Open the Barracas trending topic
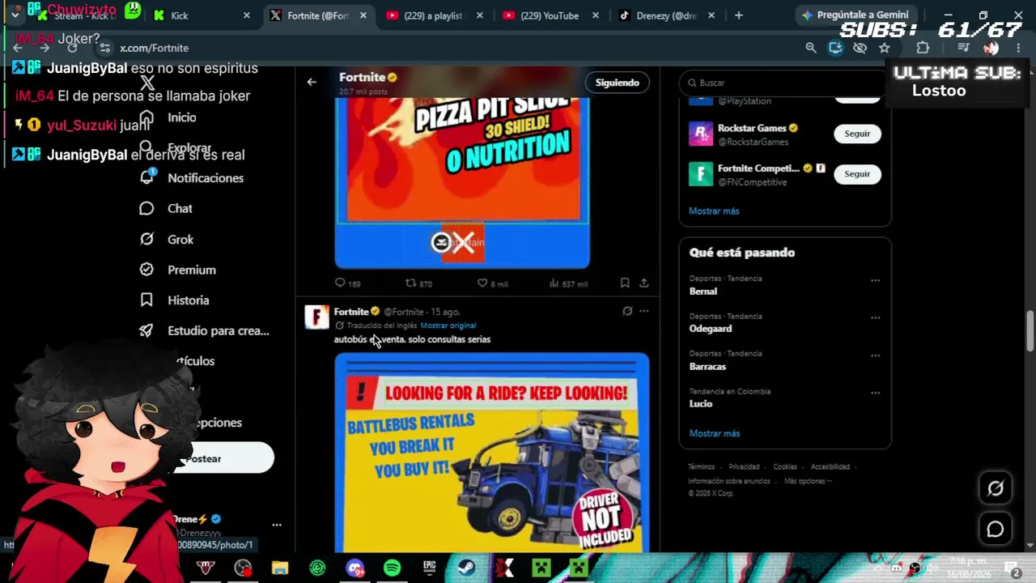1036x583 pixels. (x=707, y=367)
